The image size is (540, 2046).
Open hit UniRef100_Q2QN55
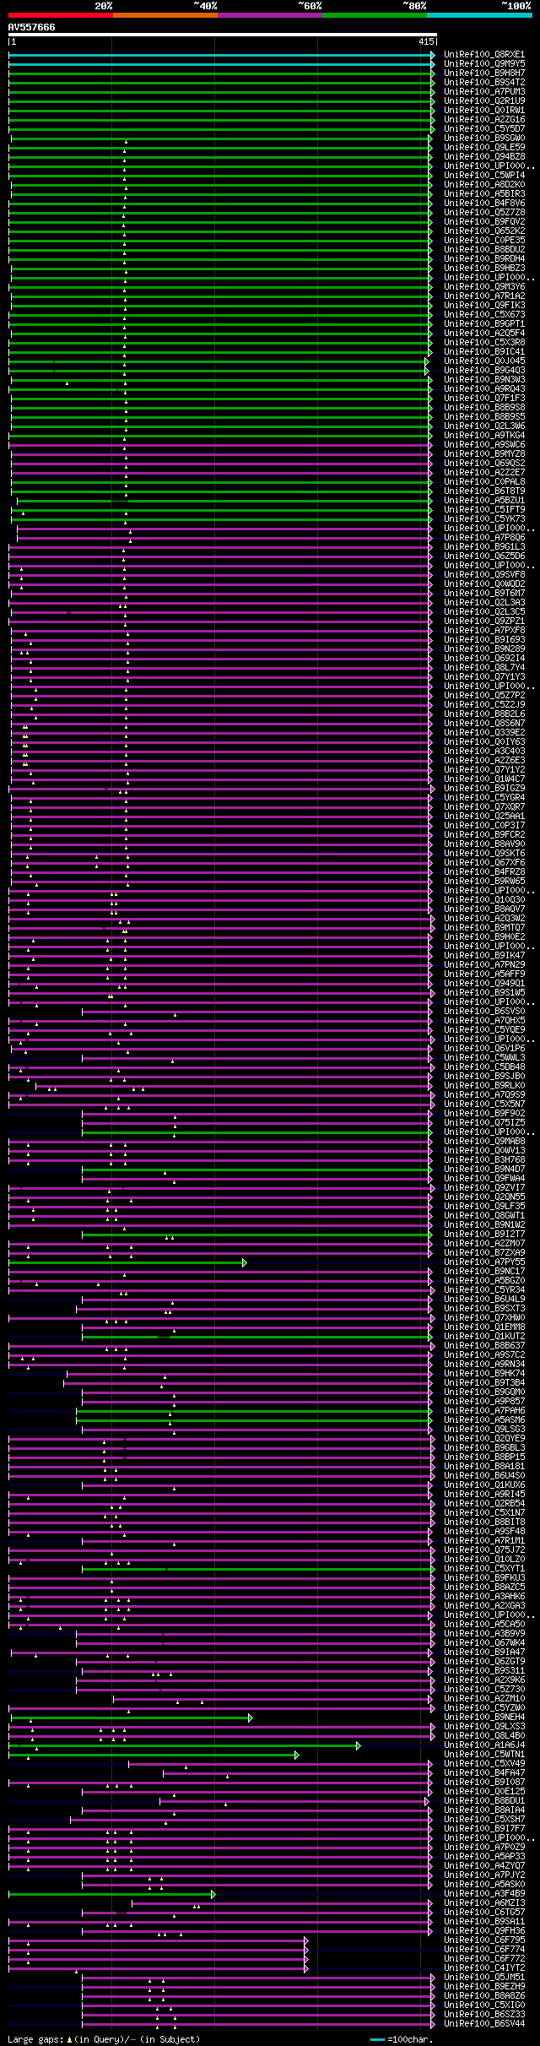tap(484, 1197)
